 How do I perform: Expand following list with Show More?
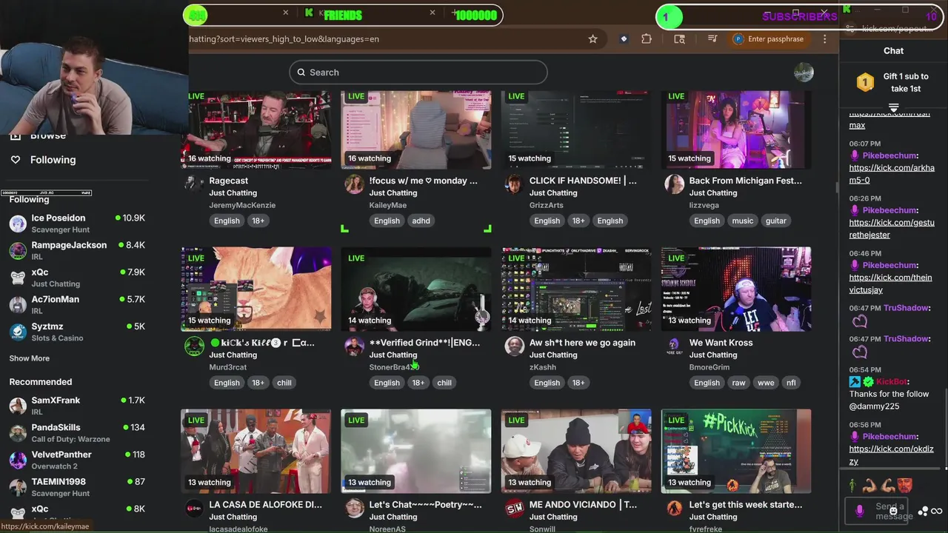coord(30,358)
